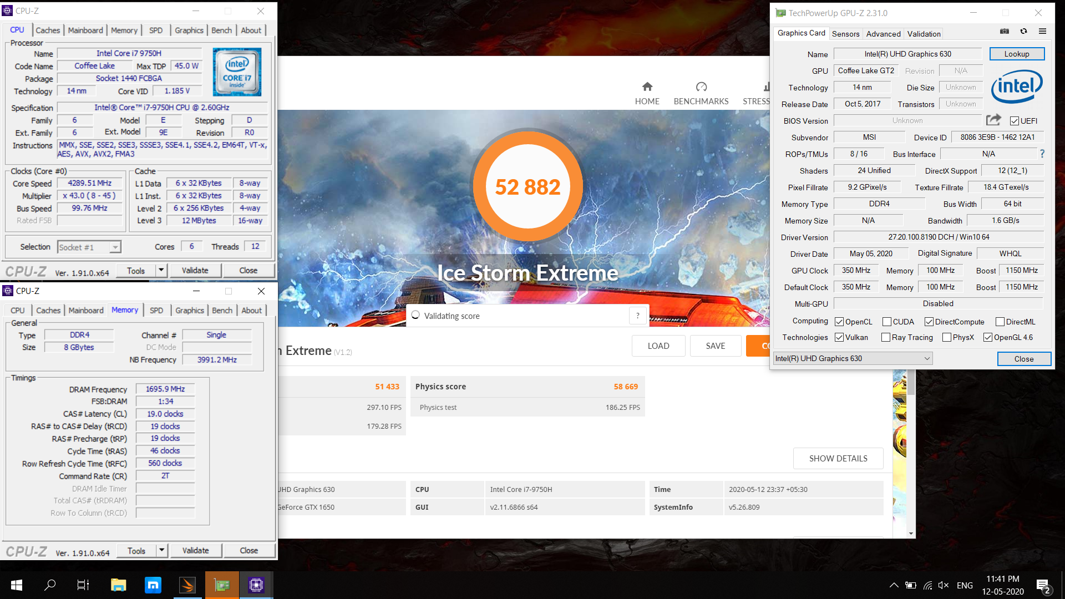Open the Socket #1 selection dropdown

tap(89, 247)
